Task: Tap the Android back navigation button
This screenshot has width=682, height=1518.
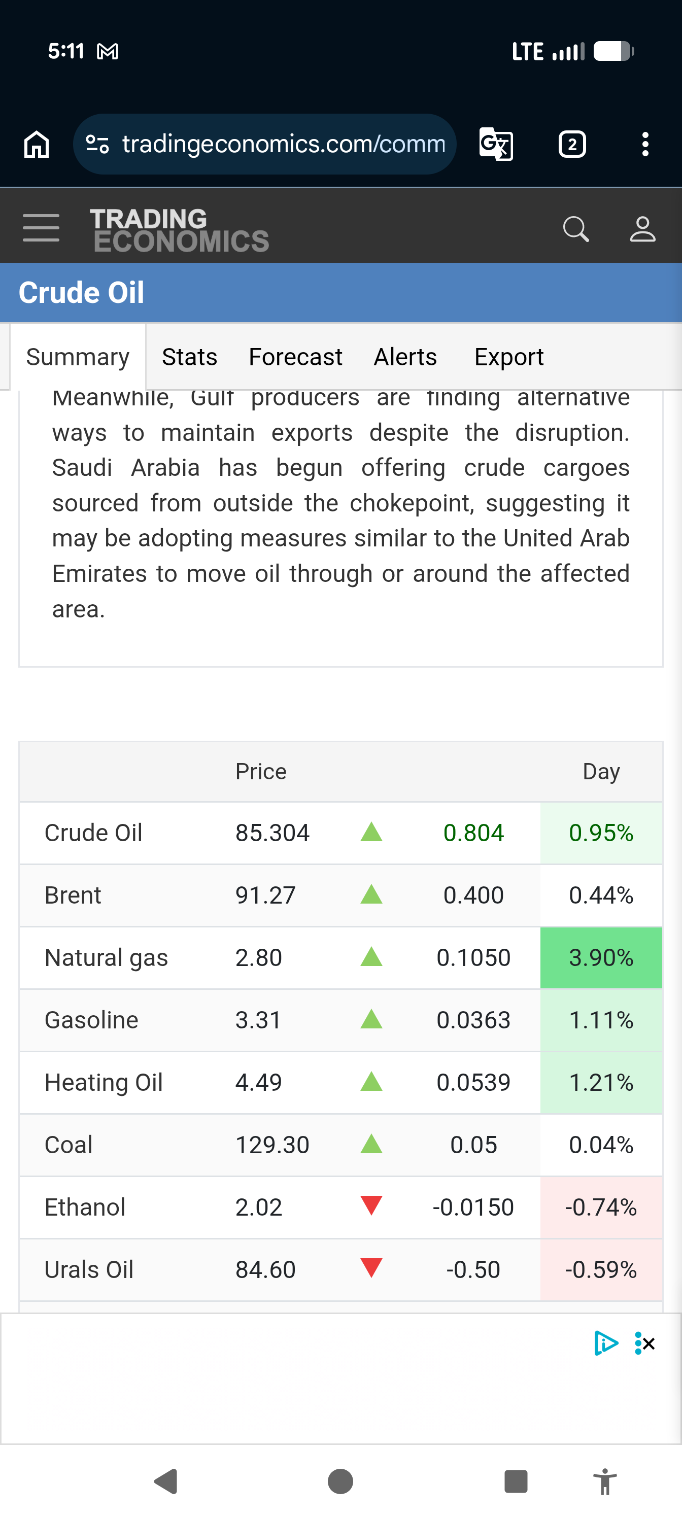Action: (165, 1481)
